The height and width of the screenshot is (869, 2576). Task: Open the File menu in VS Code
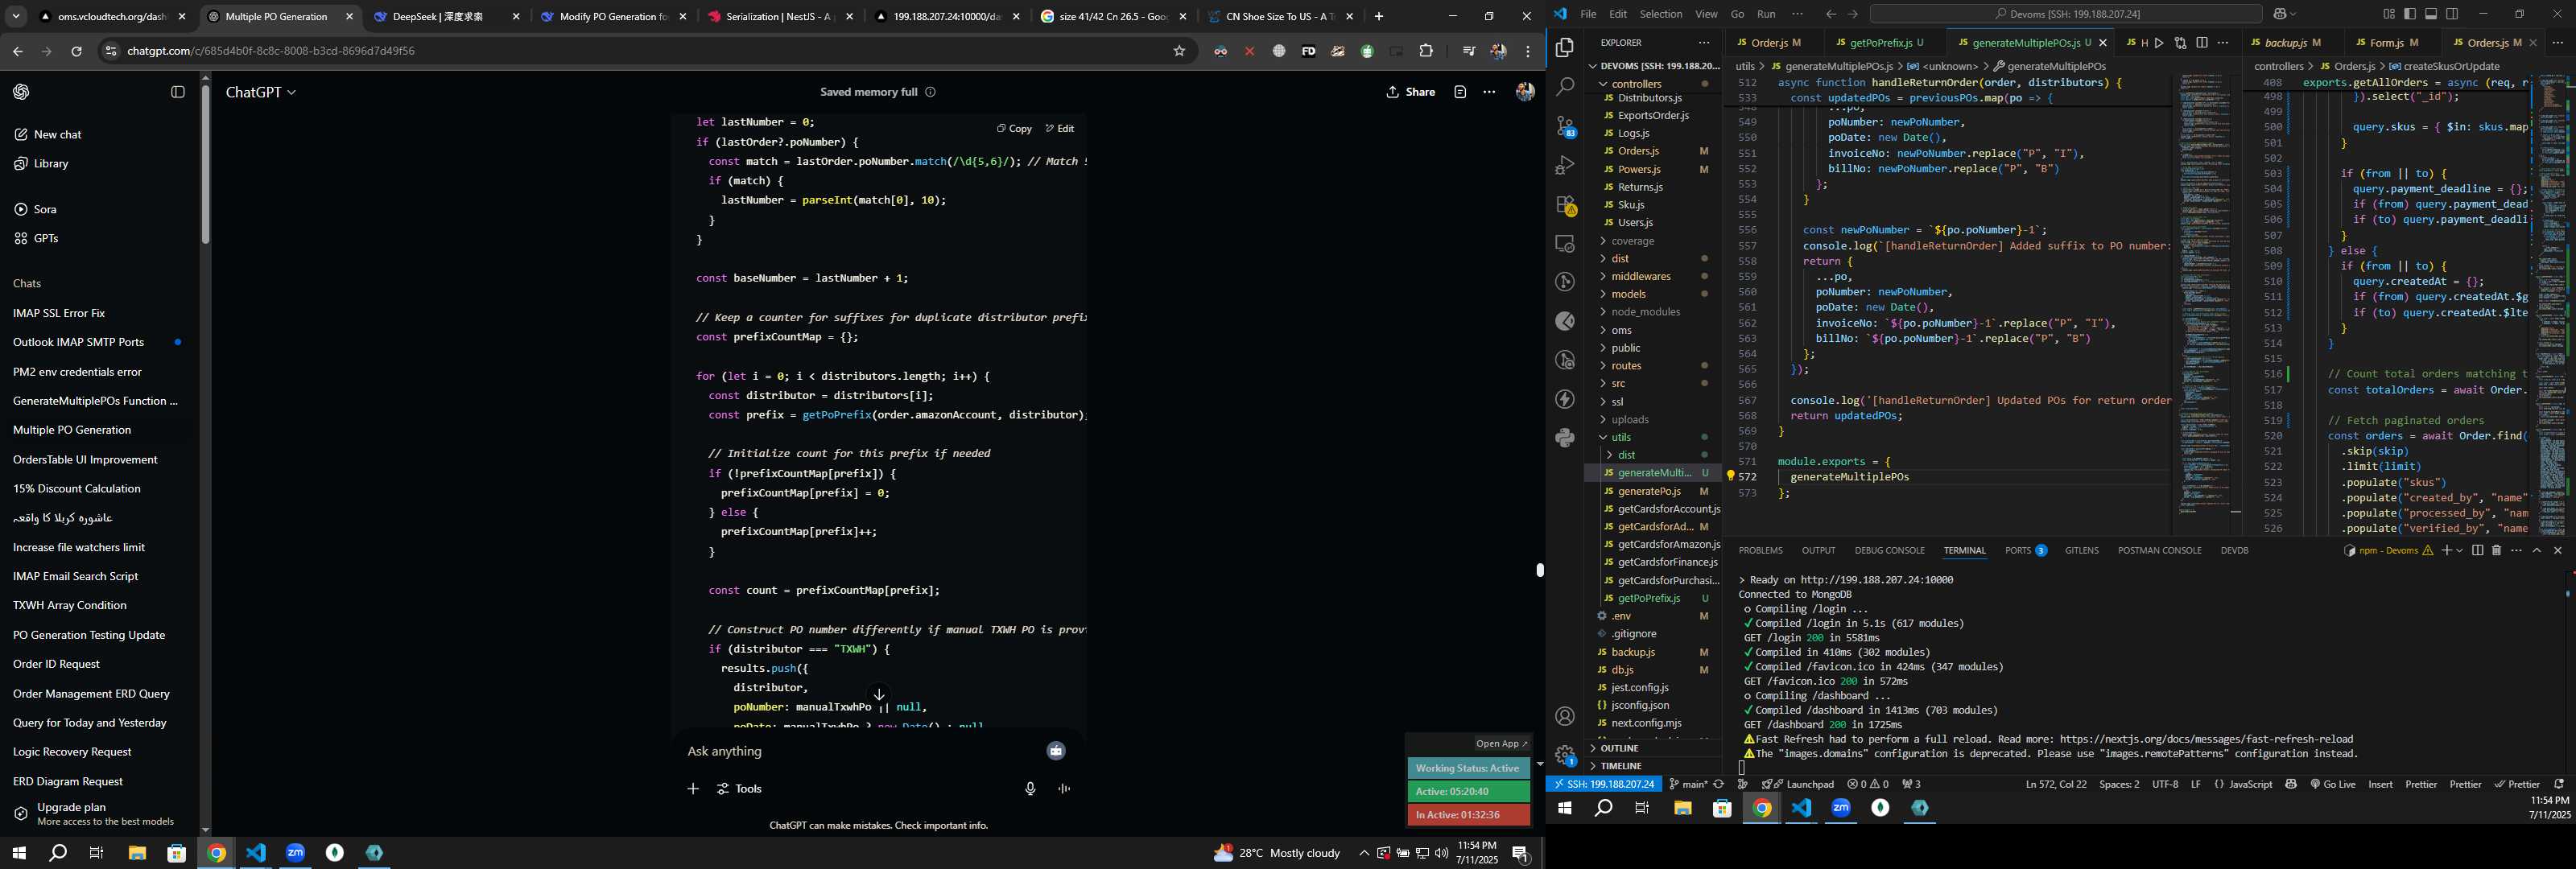click(x=1588, y=14)
